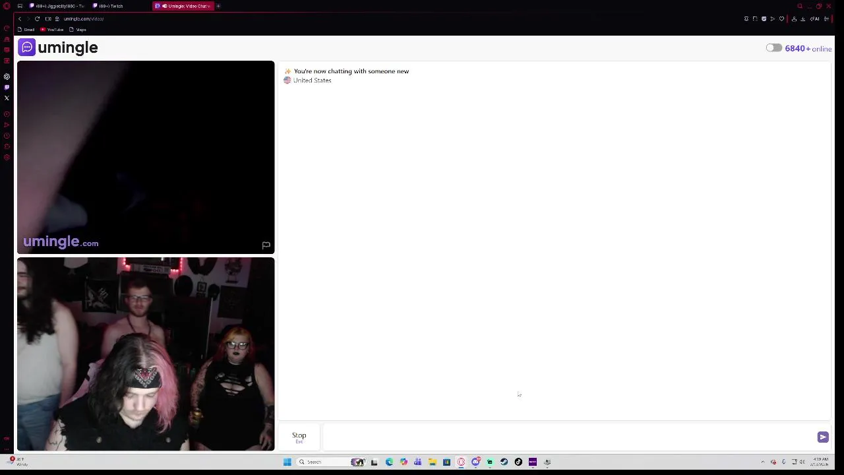This screenshot has height=475, width=844.
Task: Open a new browser tab
Action: (218, 6)
